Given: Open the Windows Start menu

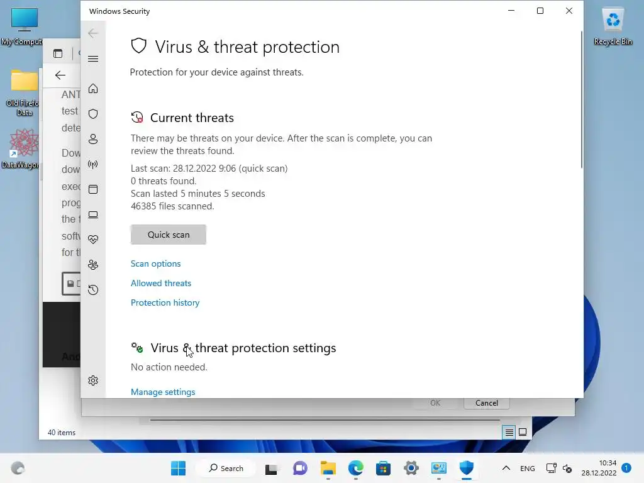Looking at the screenshot, I should pyautogui.click(x=178, y=468).
